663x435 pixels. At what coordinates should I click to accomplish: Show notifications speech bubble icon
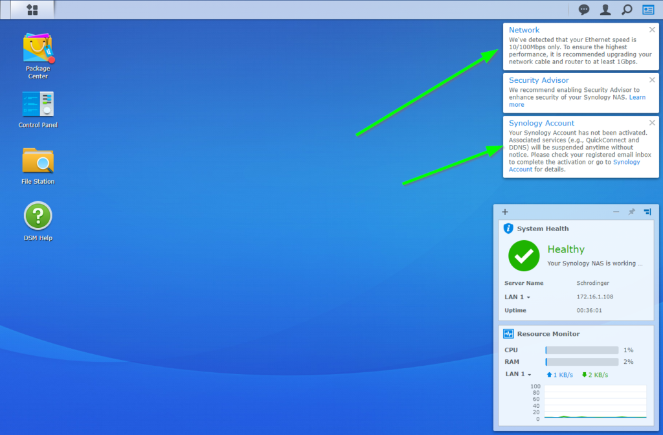point(584,10)
